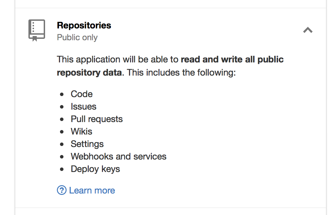Click the Pull requests entry

click(x=97, y=119)
